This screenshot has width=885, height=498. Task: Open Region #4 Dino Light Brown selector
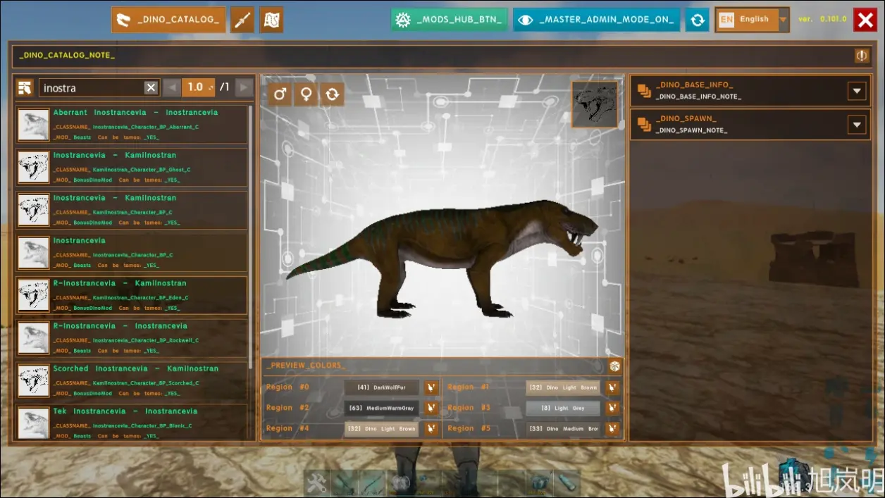(382, 428)
